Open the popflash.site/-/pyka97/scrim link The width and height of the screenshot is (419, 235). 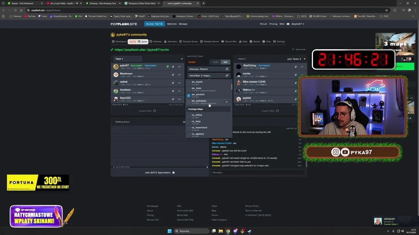click(x=142, y=50)
